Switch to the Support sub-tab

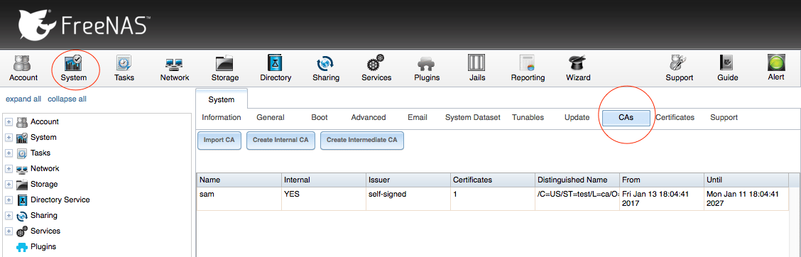[724, 118]
